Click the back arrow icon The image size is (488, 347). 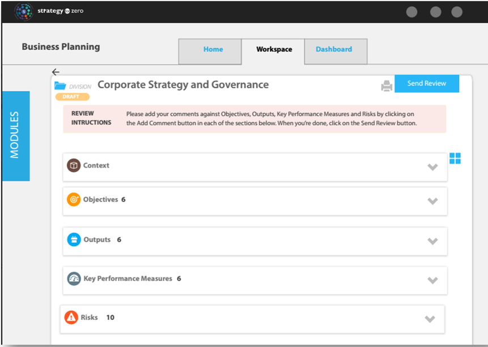pyautogui.click(x=56, y=72)
